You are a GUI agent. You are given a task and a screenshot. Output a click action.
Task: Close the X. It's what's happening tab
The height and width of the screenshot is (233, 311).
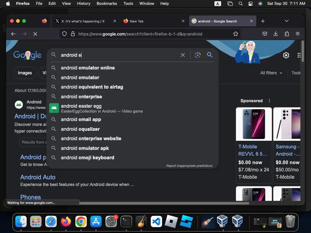coord(114,21)
